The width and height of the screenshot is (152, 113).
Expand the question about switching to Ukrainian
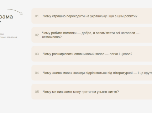tap(92, 16)
